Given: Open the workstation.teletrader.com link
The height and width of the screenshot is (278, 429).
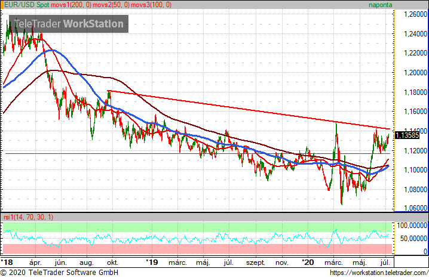Looking at the screenshot, I should (379, 273).
